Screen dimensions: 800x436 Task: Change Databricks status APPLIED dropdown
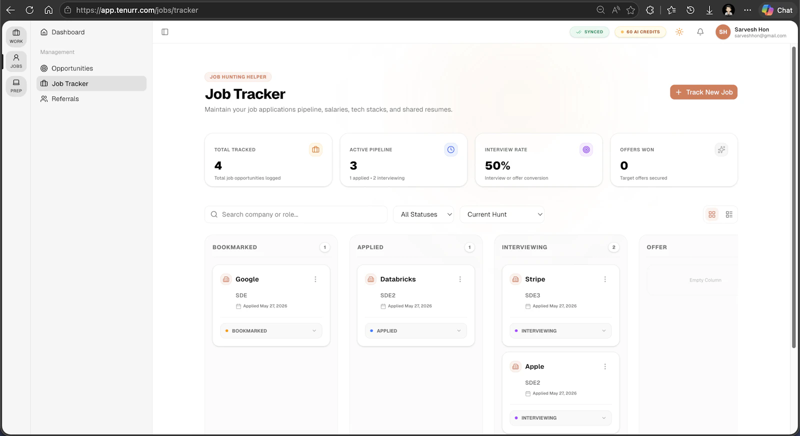416,331
